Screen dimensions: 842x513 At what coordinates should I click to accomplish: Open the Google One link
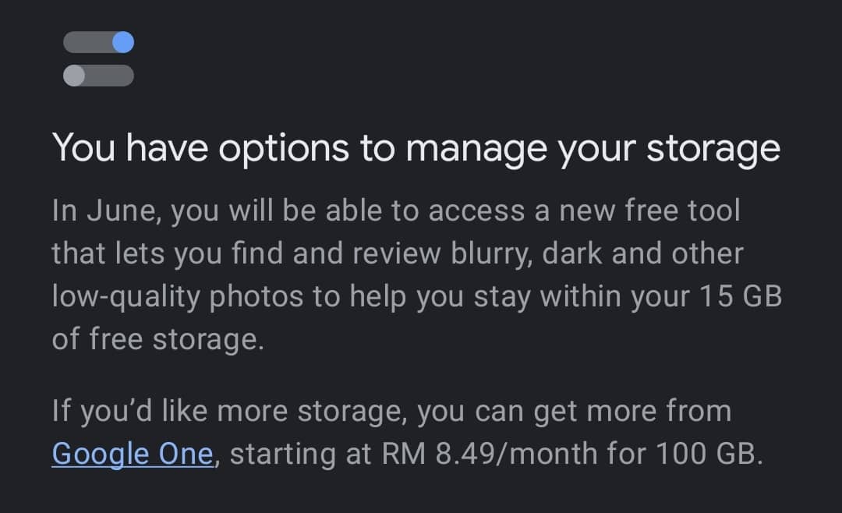133,454
